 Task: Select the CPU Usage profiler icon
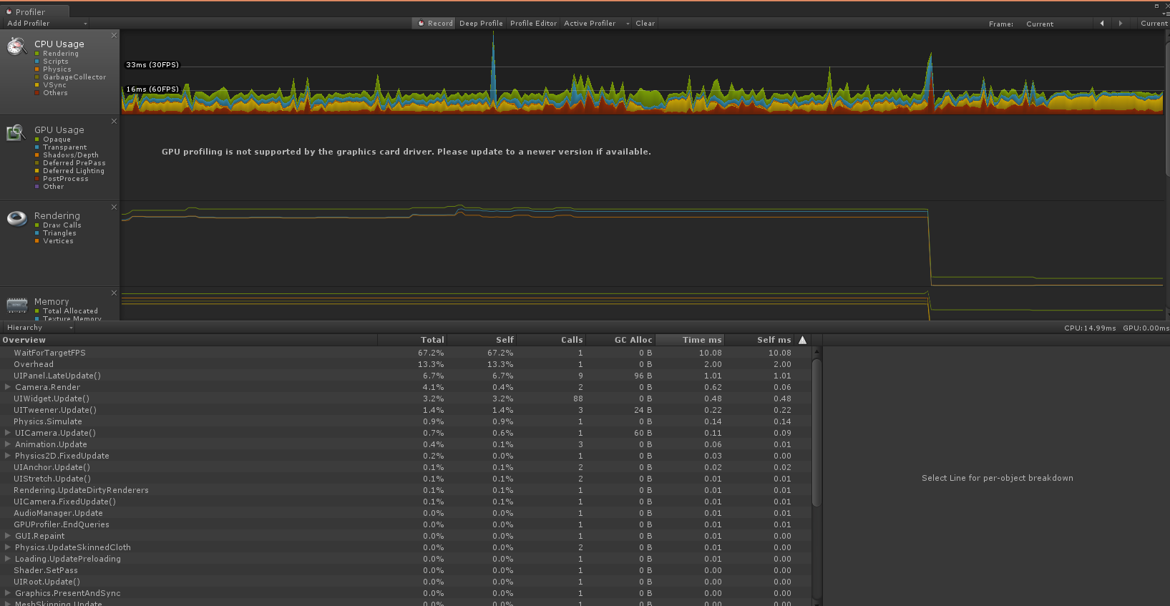click(16, 47)
